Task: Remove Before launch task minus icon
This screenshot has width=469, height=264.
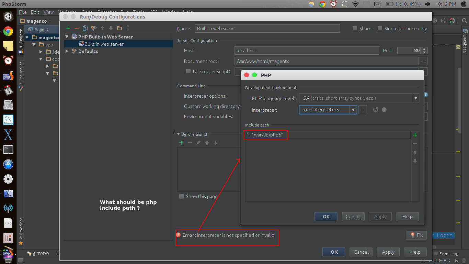Action: click(x=190, y=143)
